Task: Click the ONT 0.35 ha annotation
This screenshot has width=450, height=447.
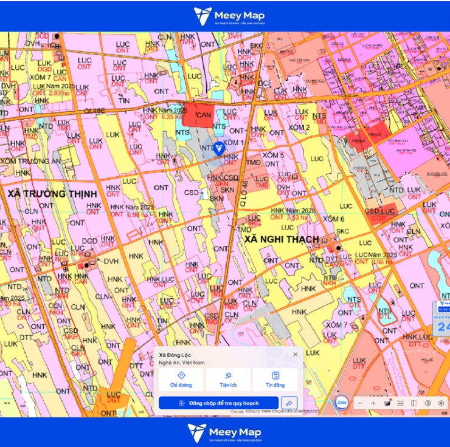Action: click(x=164, y=117)
